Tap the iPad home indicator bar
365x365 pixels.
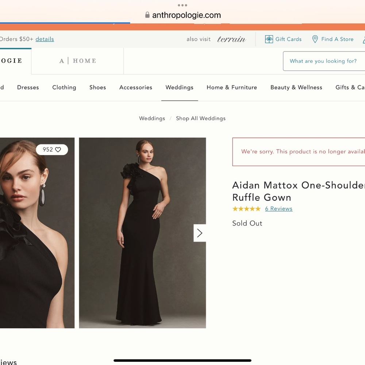[x=182, y=361]
